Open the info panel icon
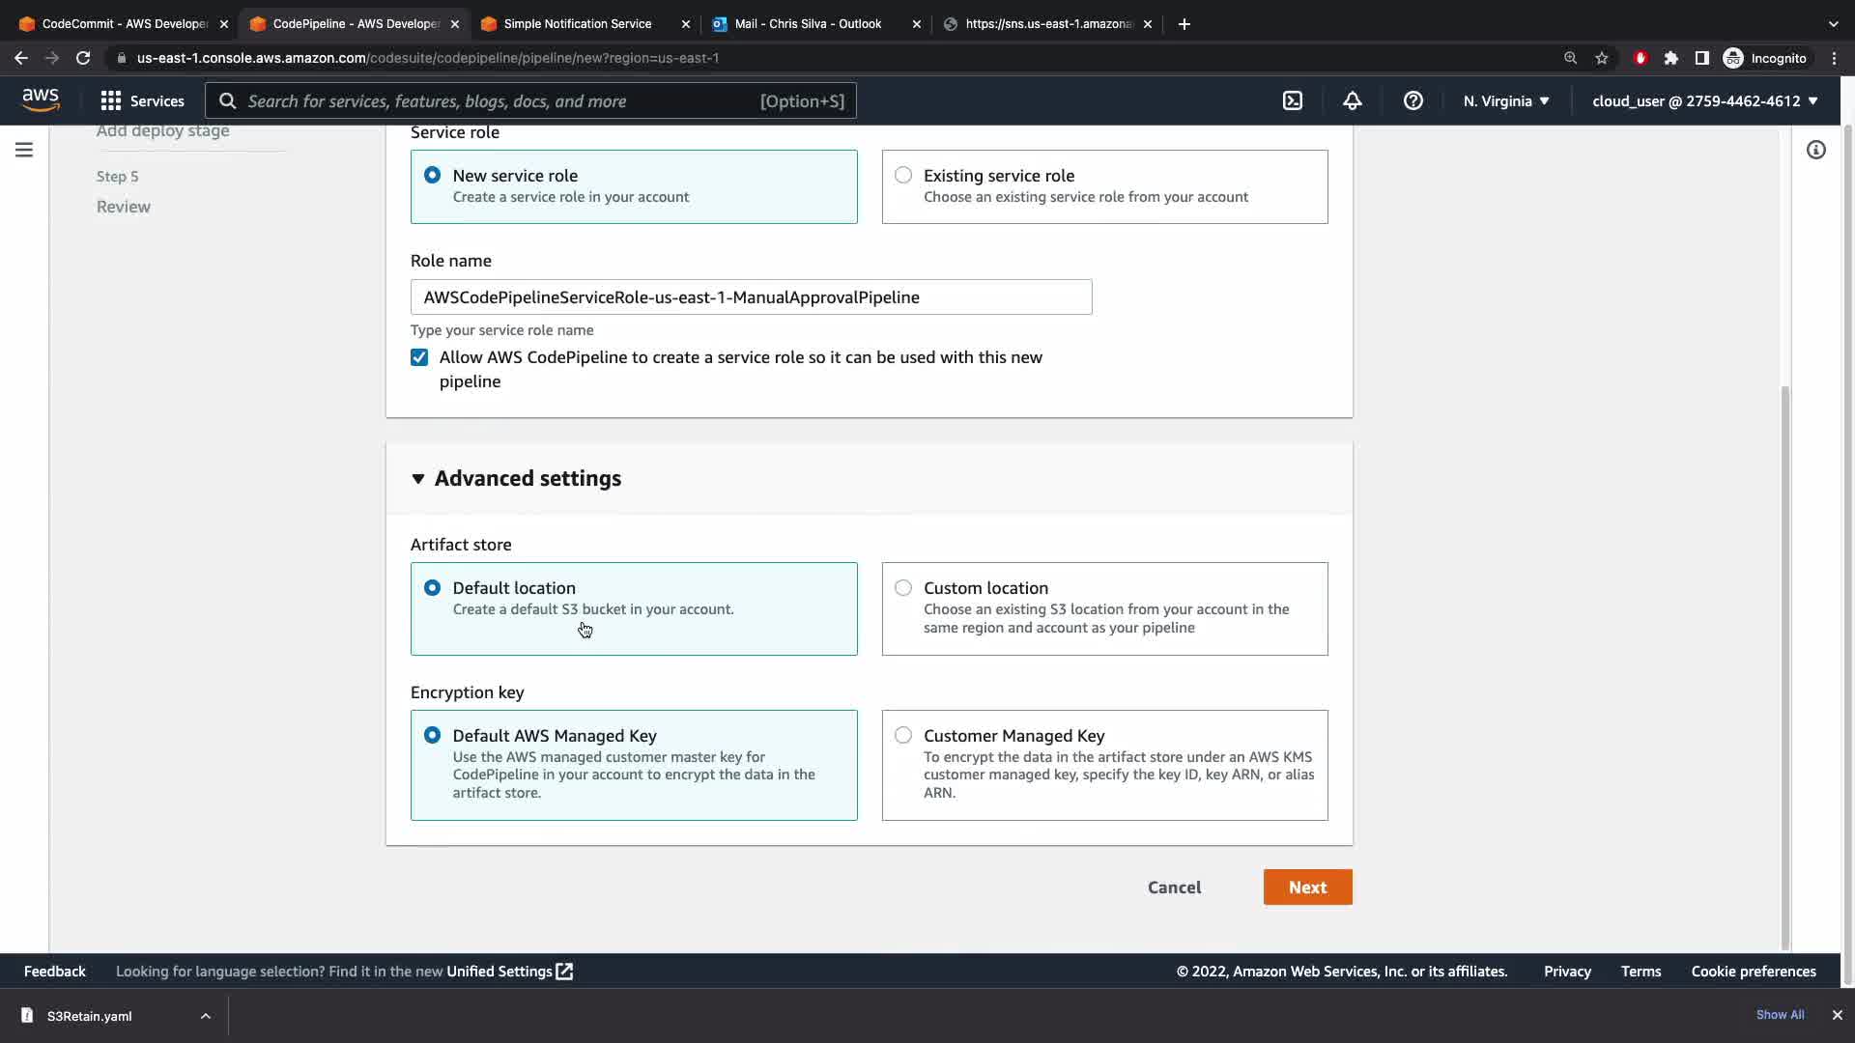Screen dimensions: 1855x1043 click(x=1815, y=150)
